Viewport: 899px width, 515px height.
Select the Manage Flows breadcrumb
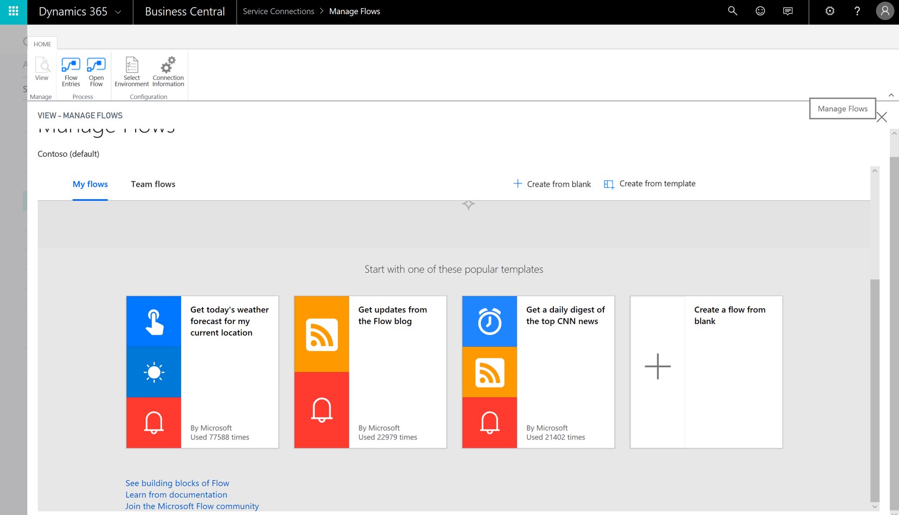pyautogui.click(x=354, y=11)
